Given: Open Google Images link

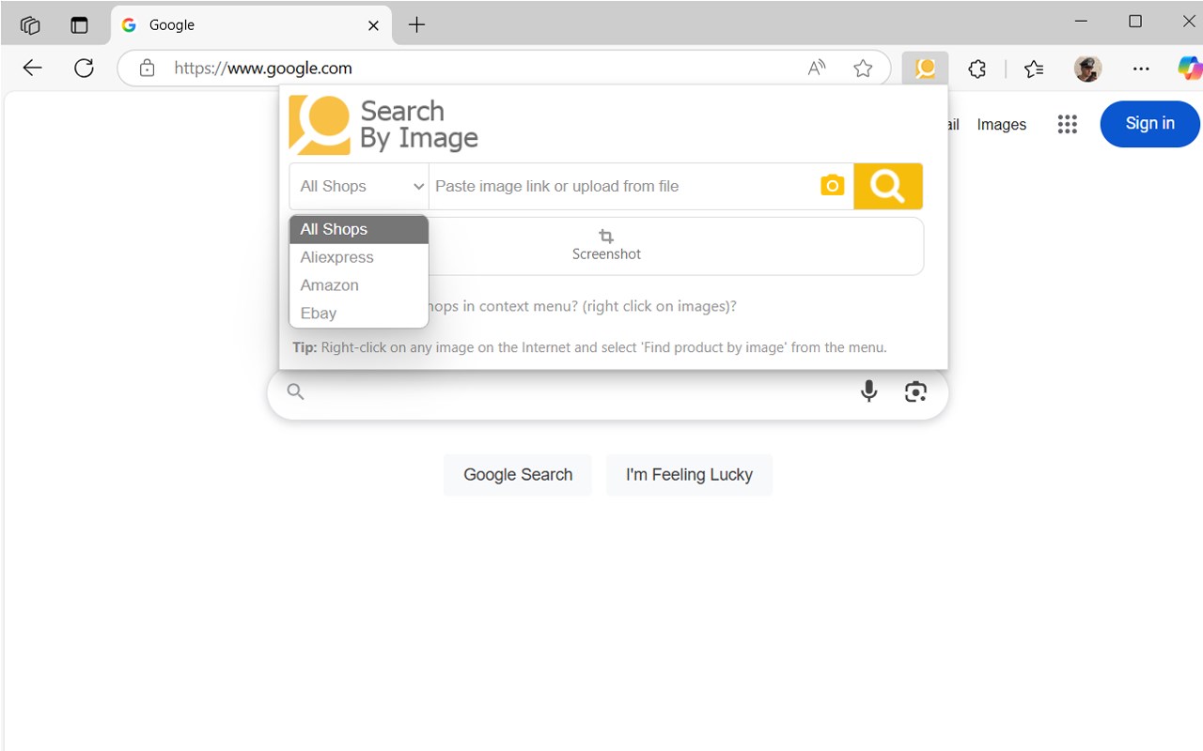Looking at the screenshot, I should 1001,125.
